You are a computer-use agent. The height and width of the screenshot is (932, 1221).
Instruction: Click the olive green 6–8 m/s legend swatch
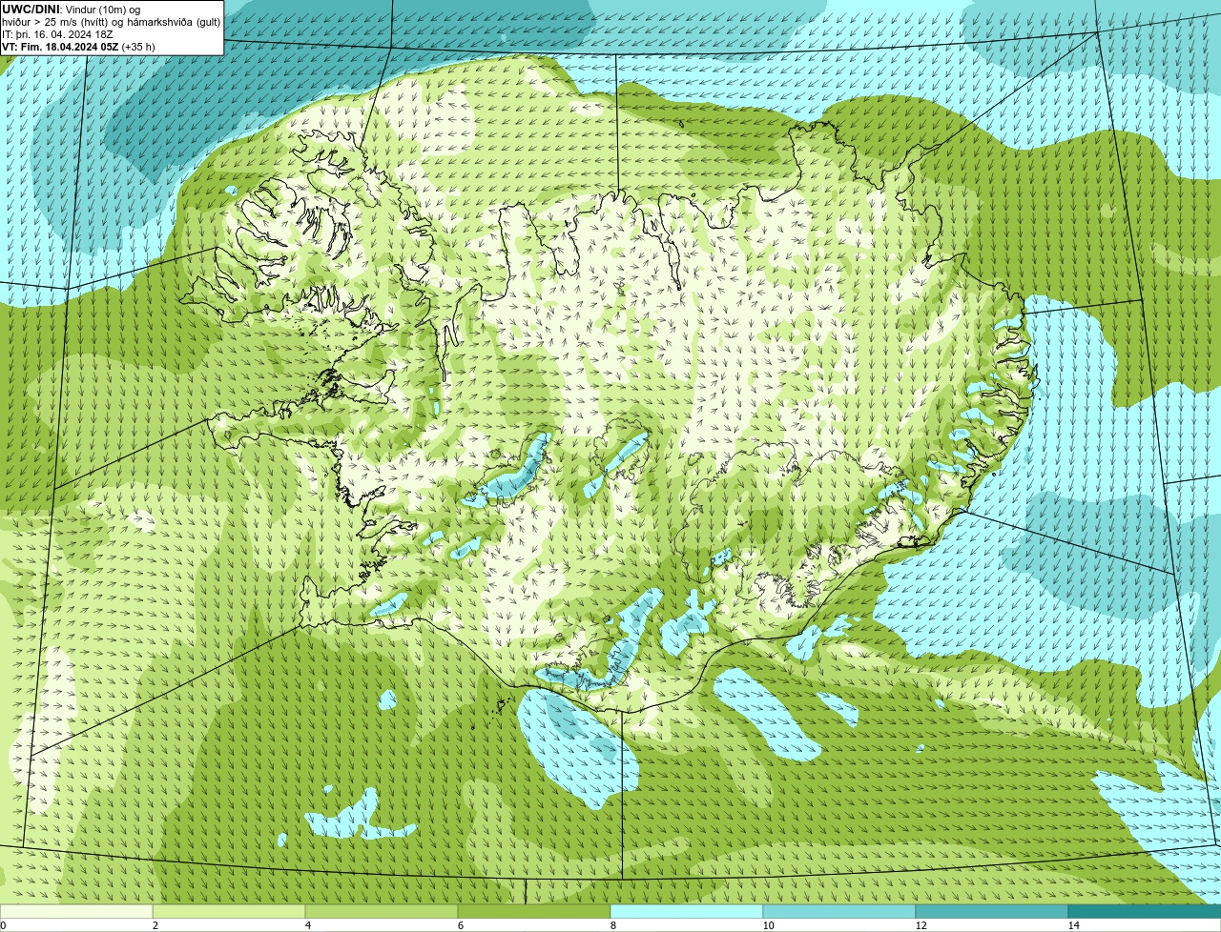click(534, 911)
